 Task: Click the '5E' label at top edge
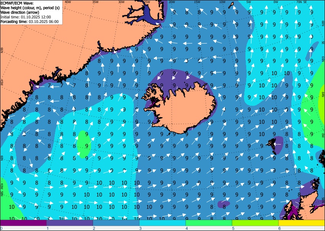[x=305, y=2]
